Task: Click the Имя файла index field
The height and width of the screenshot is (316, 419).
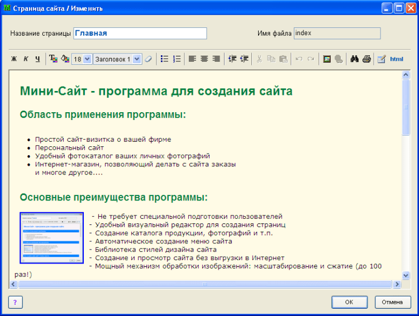Action: click(x=337, y=33)
